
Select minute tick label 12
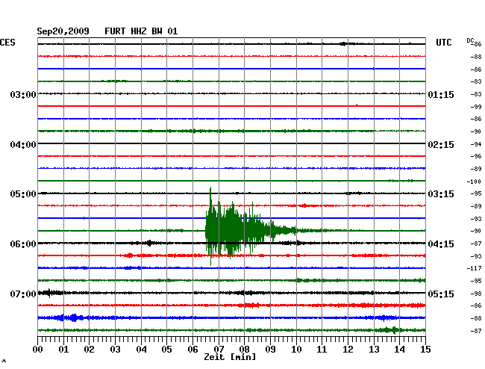(x=348, y=350)
